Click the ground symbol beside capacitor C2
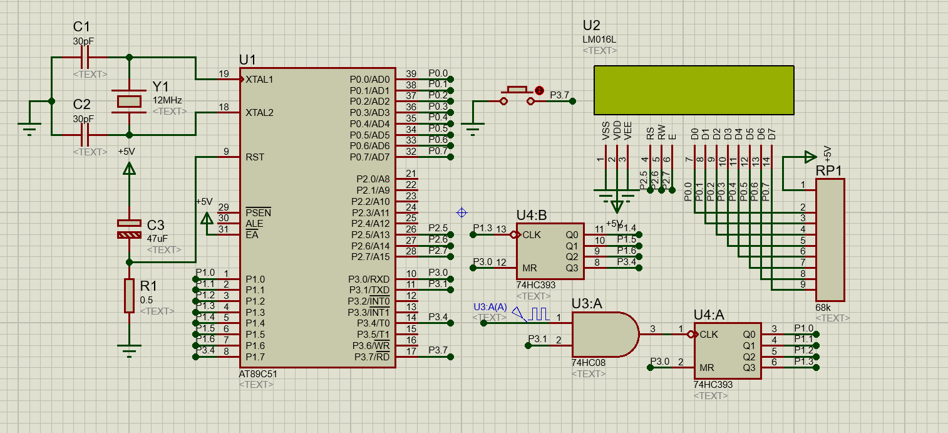Viewport: 948px width, 433px height. [x=29, y=128]
